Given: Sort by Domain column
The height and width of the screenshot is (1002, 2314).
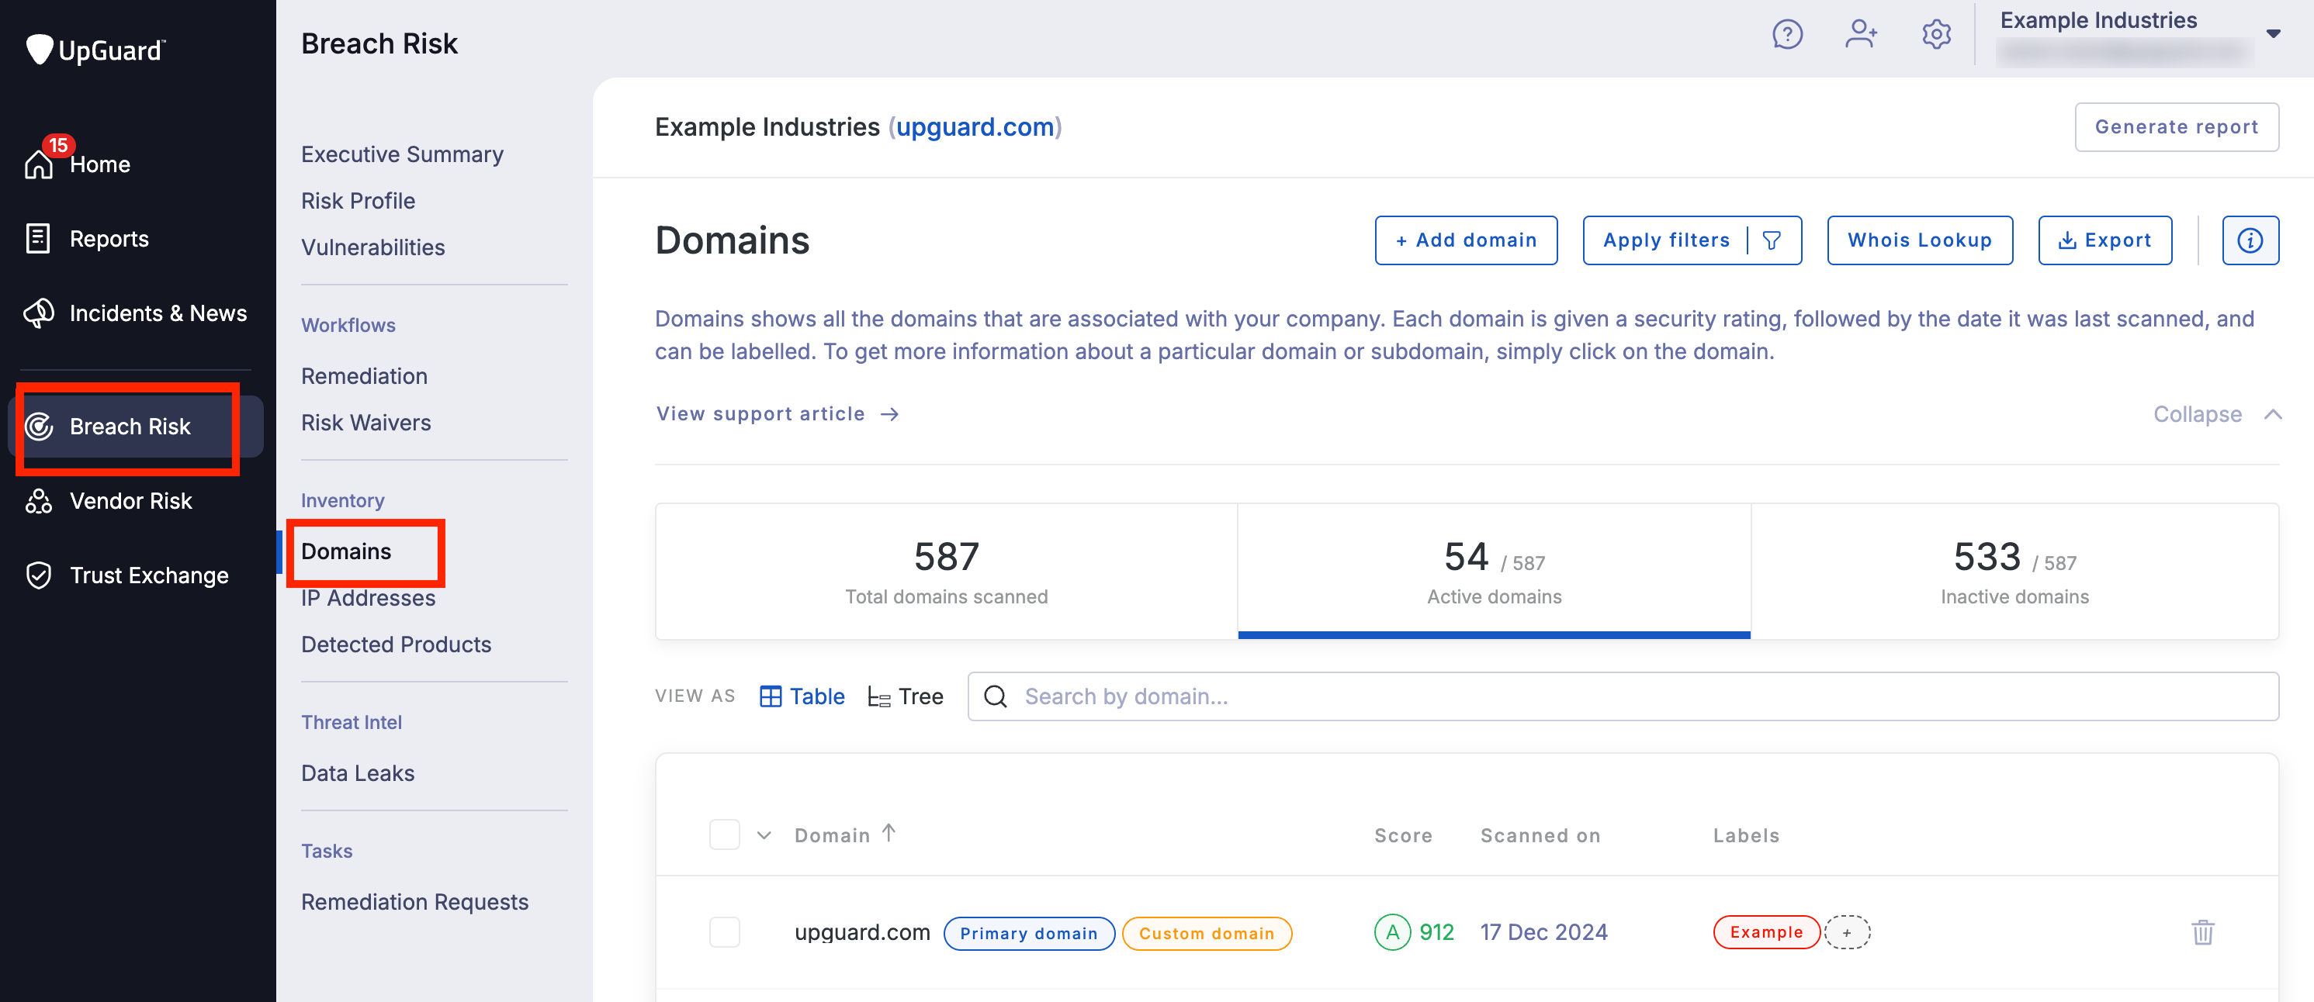Looking at the screenshot, I should click(844, 835).
